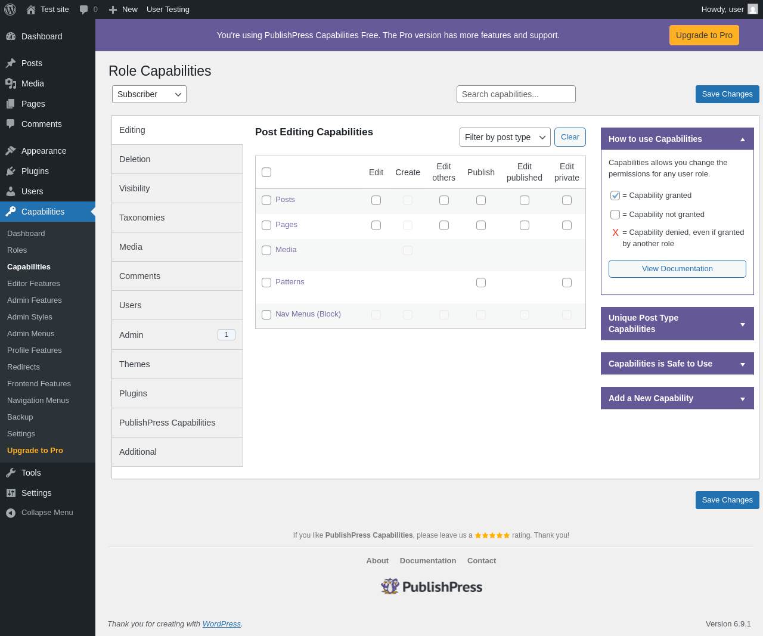Click the Upgrade to Pro button

tap(704, 35)
